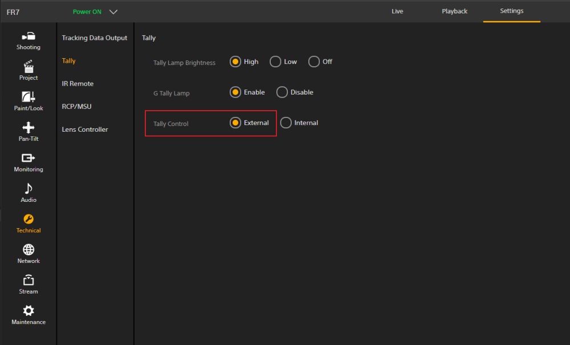Open Paint/Look settings icon

(x=28, y=97)
